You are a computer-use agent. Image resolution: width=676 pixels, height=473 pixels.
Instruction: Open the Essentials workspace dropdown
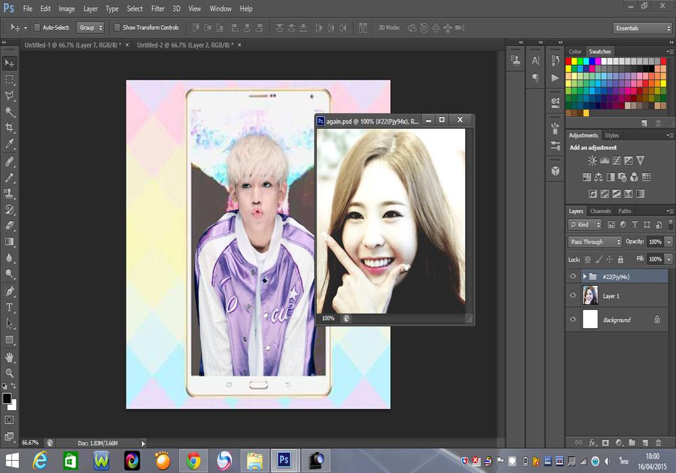click(x=642, y=28)
